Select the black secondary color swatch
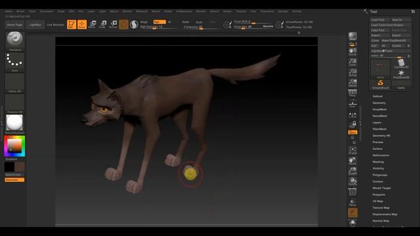 click(9, 167)
